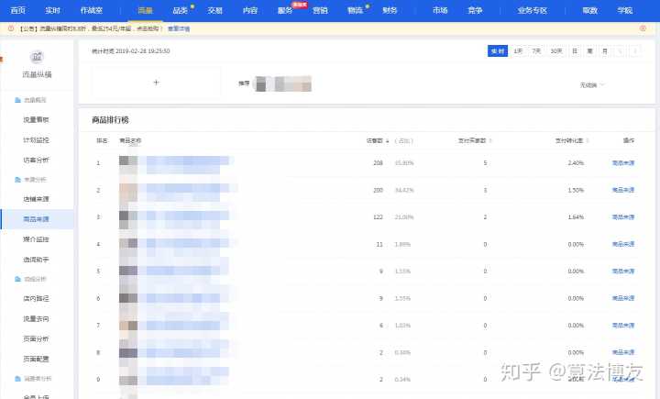Go to the 营销 top menu item
The width and height of the screenshot is (660, 399).
pos(320,10)
